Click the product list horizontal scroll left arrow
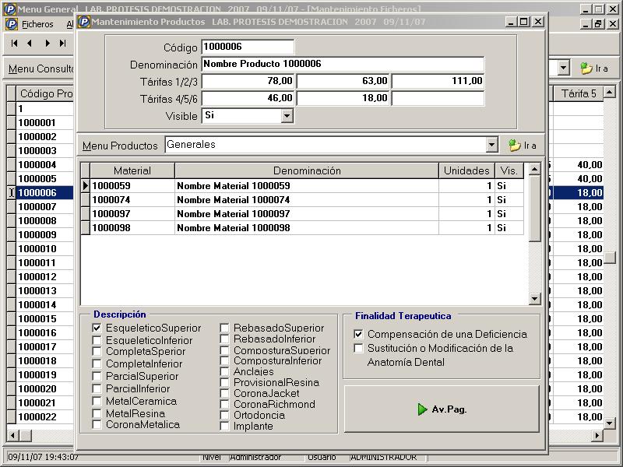The image size is (623, 467). coord(12,436)
